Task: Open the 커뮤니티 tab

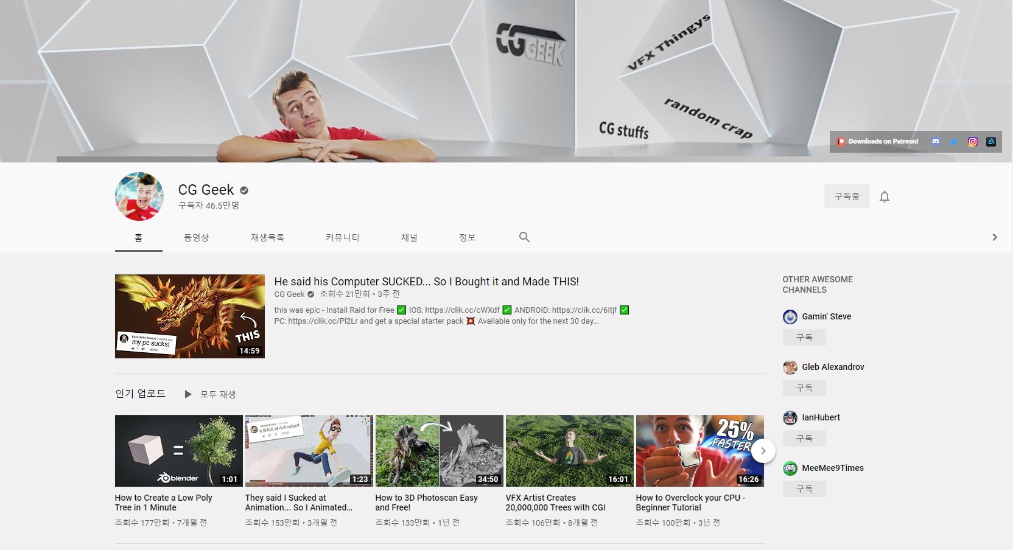Action: coord(343,237)
